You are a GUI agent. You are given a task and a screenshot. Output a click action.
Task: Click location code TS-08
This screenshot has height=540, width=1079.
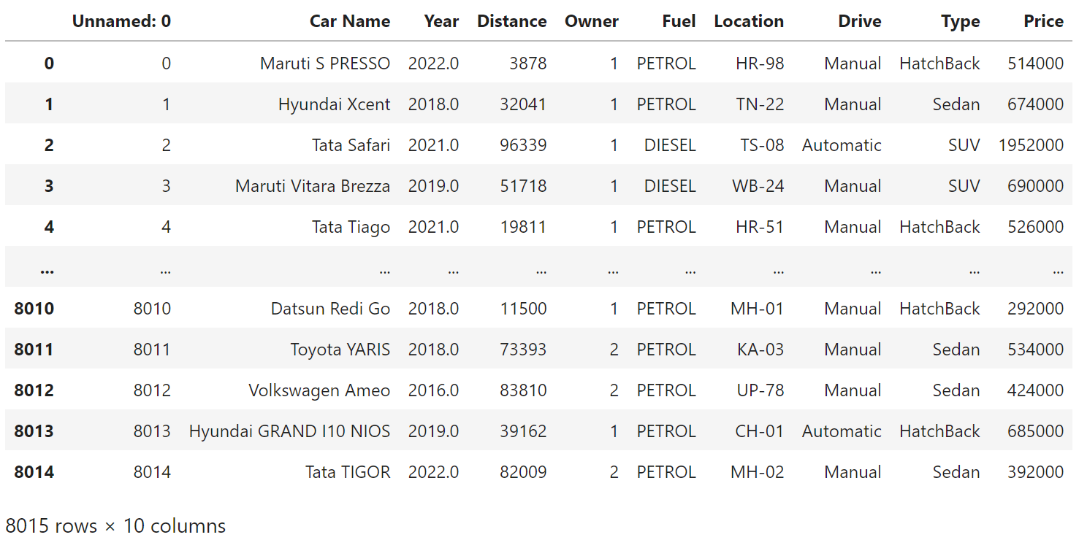coord(762,145)
